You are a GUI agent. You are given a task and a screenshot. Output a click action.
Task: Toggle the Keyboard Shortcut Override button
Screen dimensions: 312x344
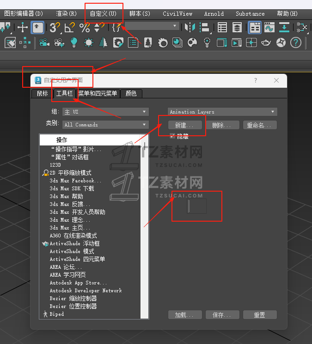pos(37,27)
